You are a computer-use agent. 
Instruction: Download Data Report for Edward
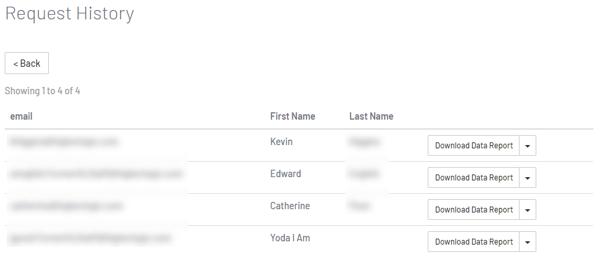[474, 178]
